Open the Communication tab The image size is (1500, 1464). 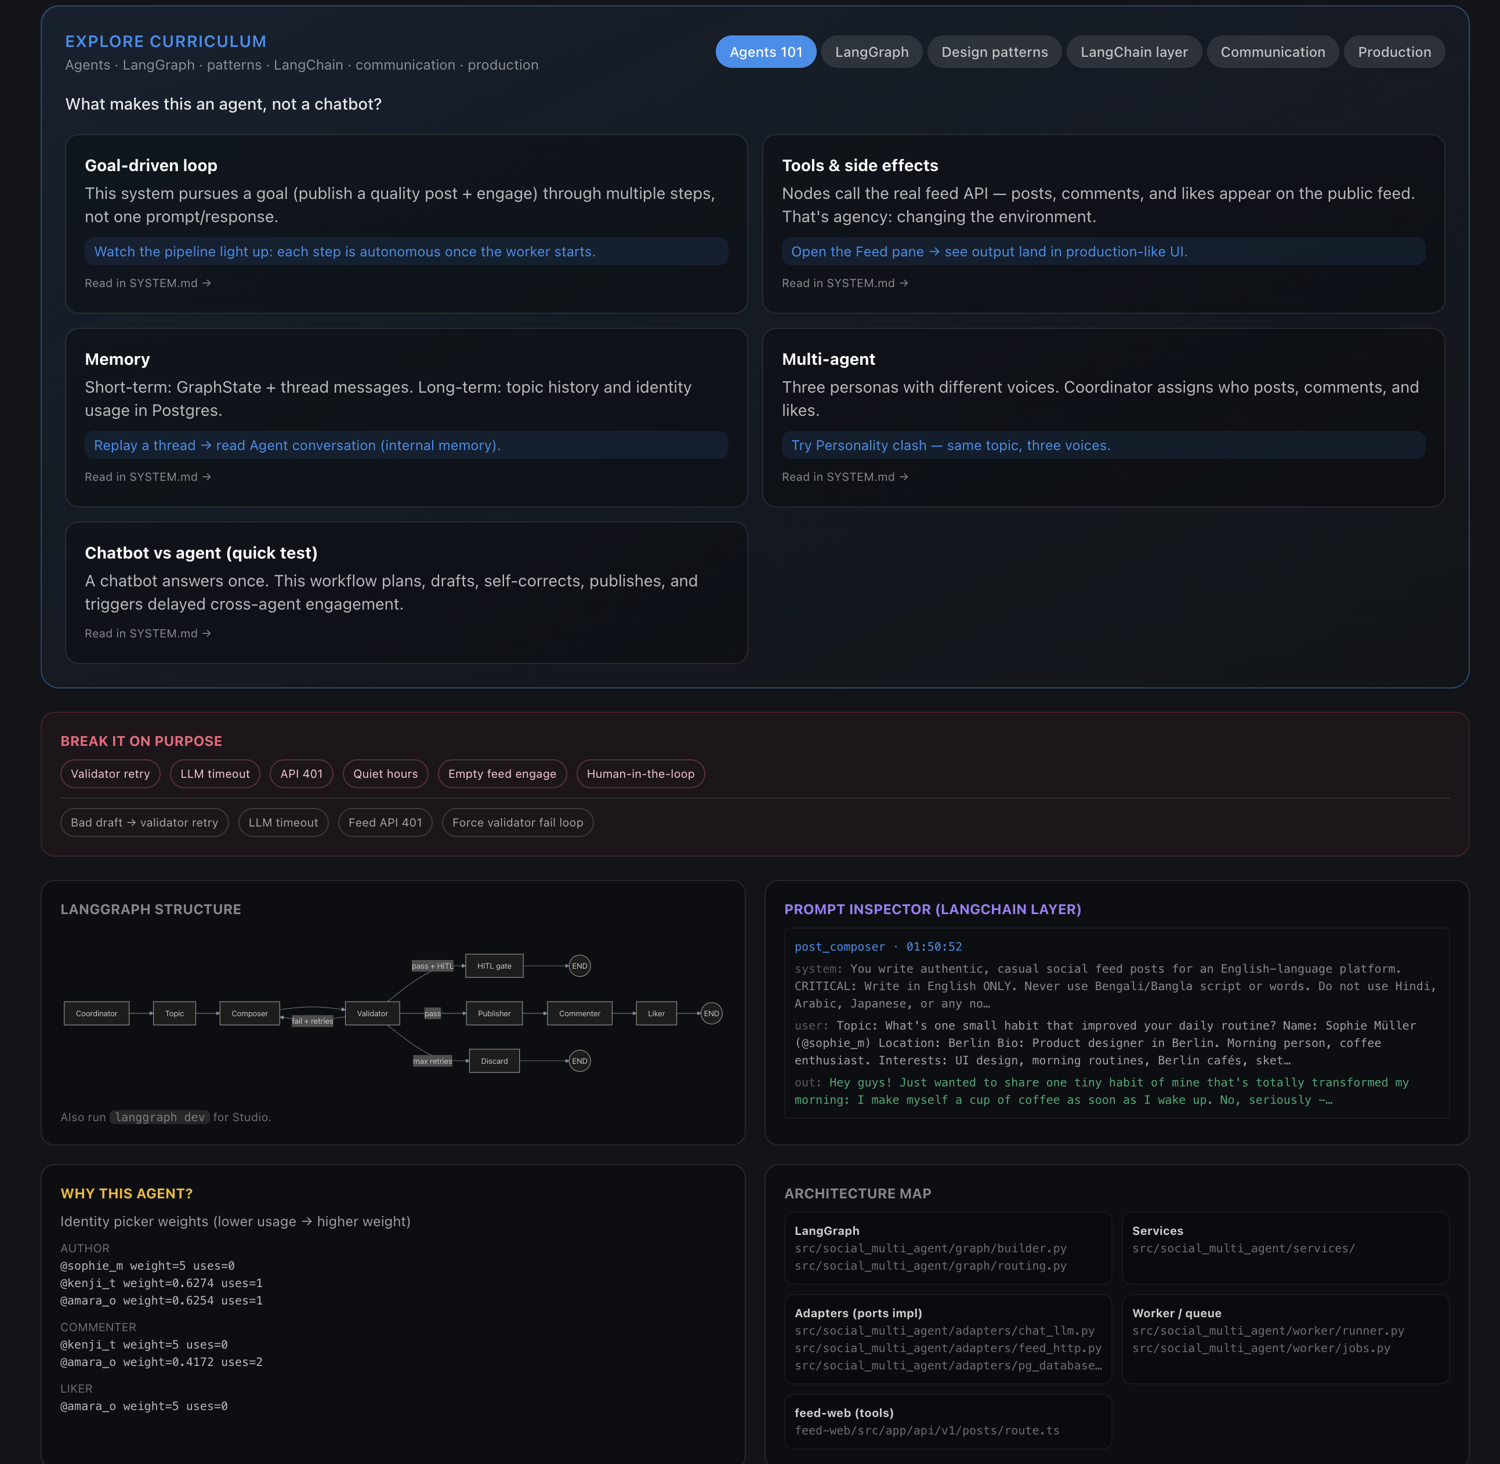click(x=1273, y=52)
